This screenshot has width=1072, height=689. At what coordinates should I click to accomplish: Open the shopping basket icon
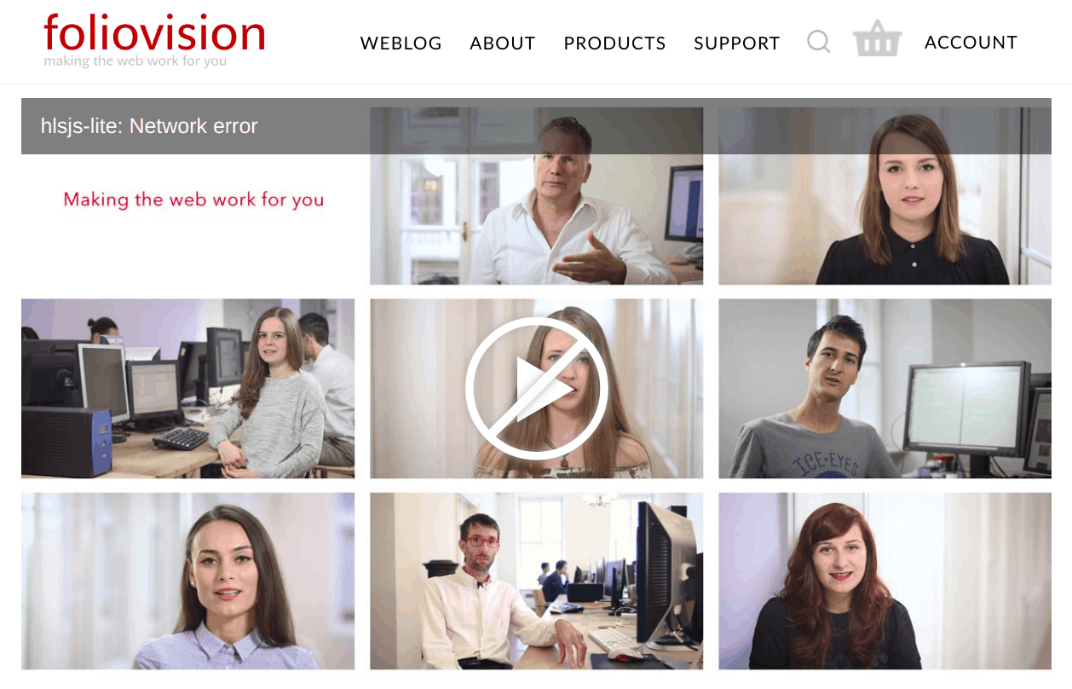pos(877,41)
